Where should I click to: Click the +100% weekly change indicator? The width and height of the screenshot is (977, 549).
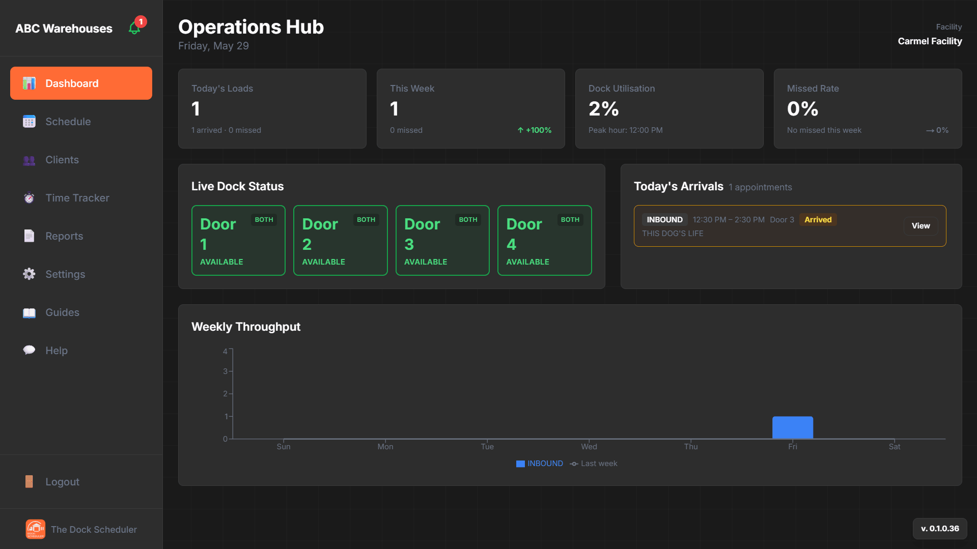coord(535,130)
